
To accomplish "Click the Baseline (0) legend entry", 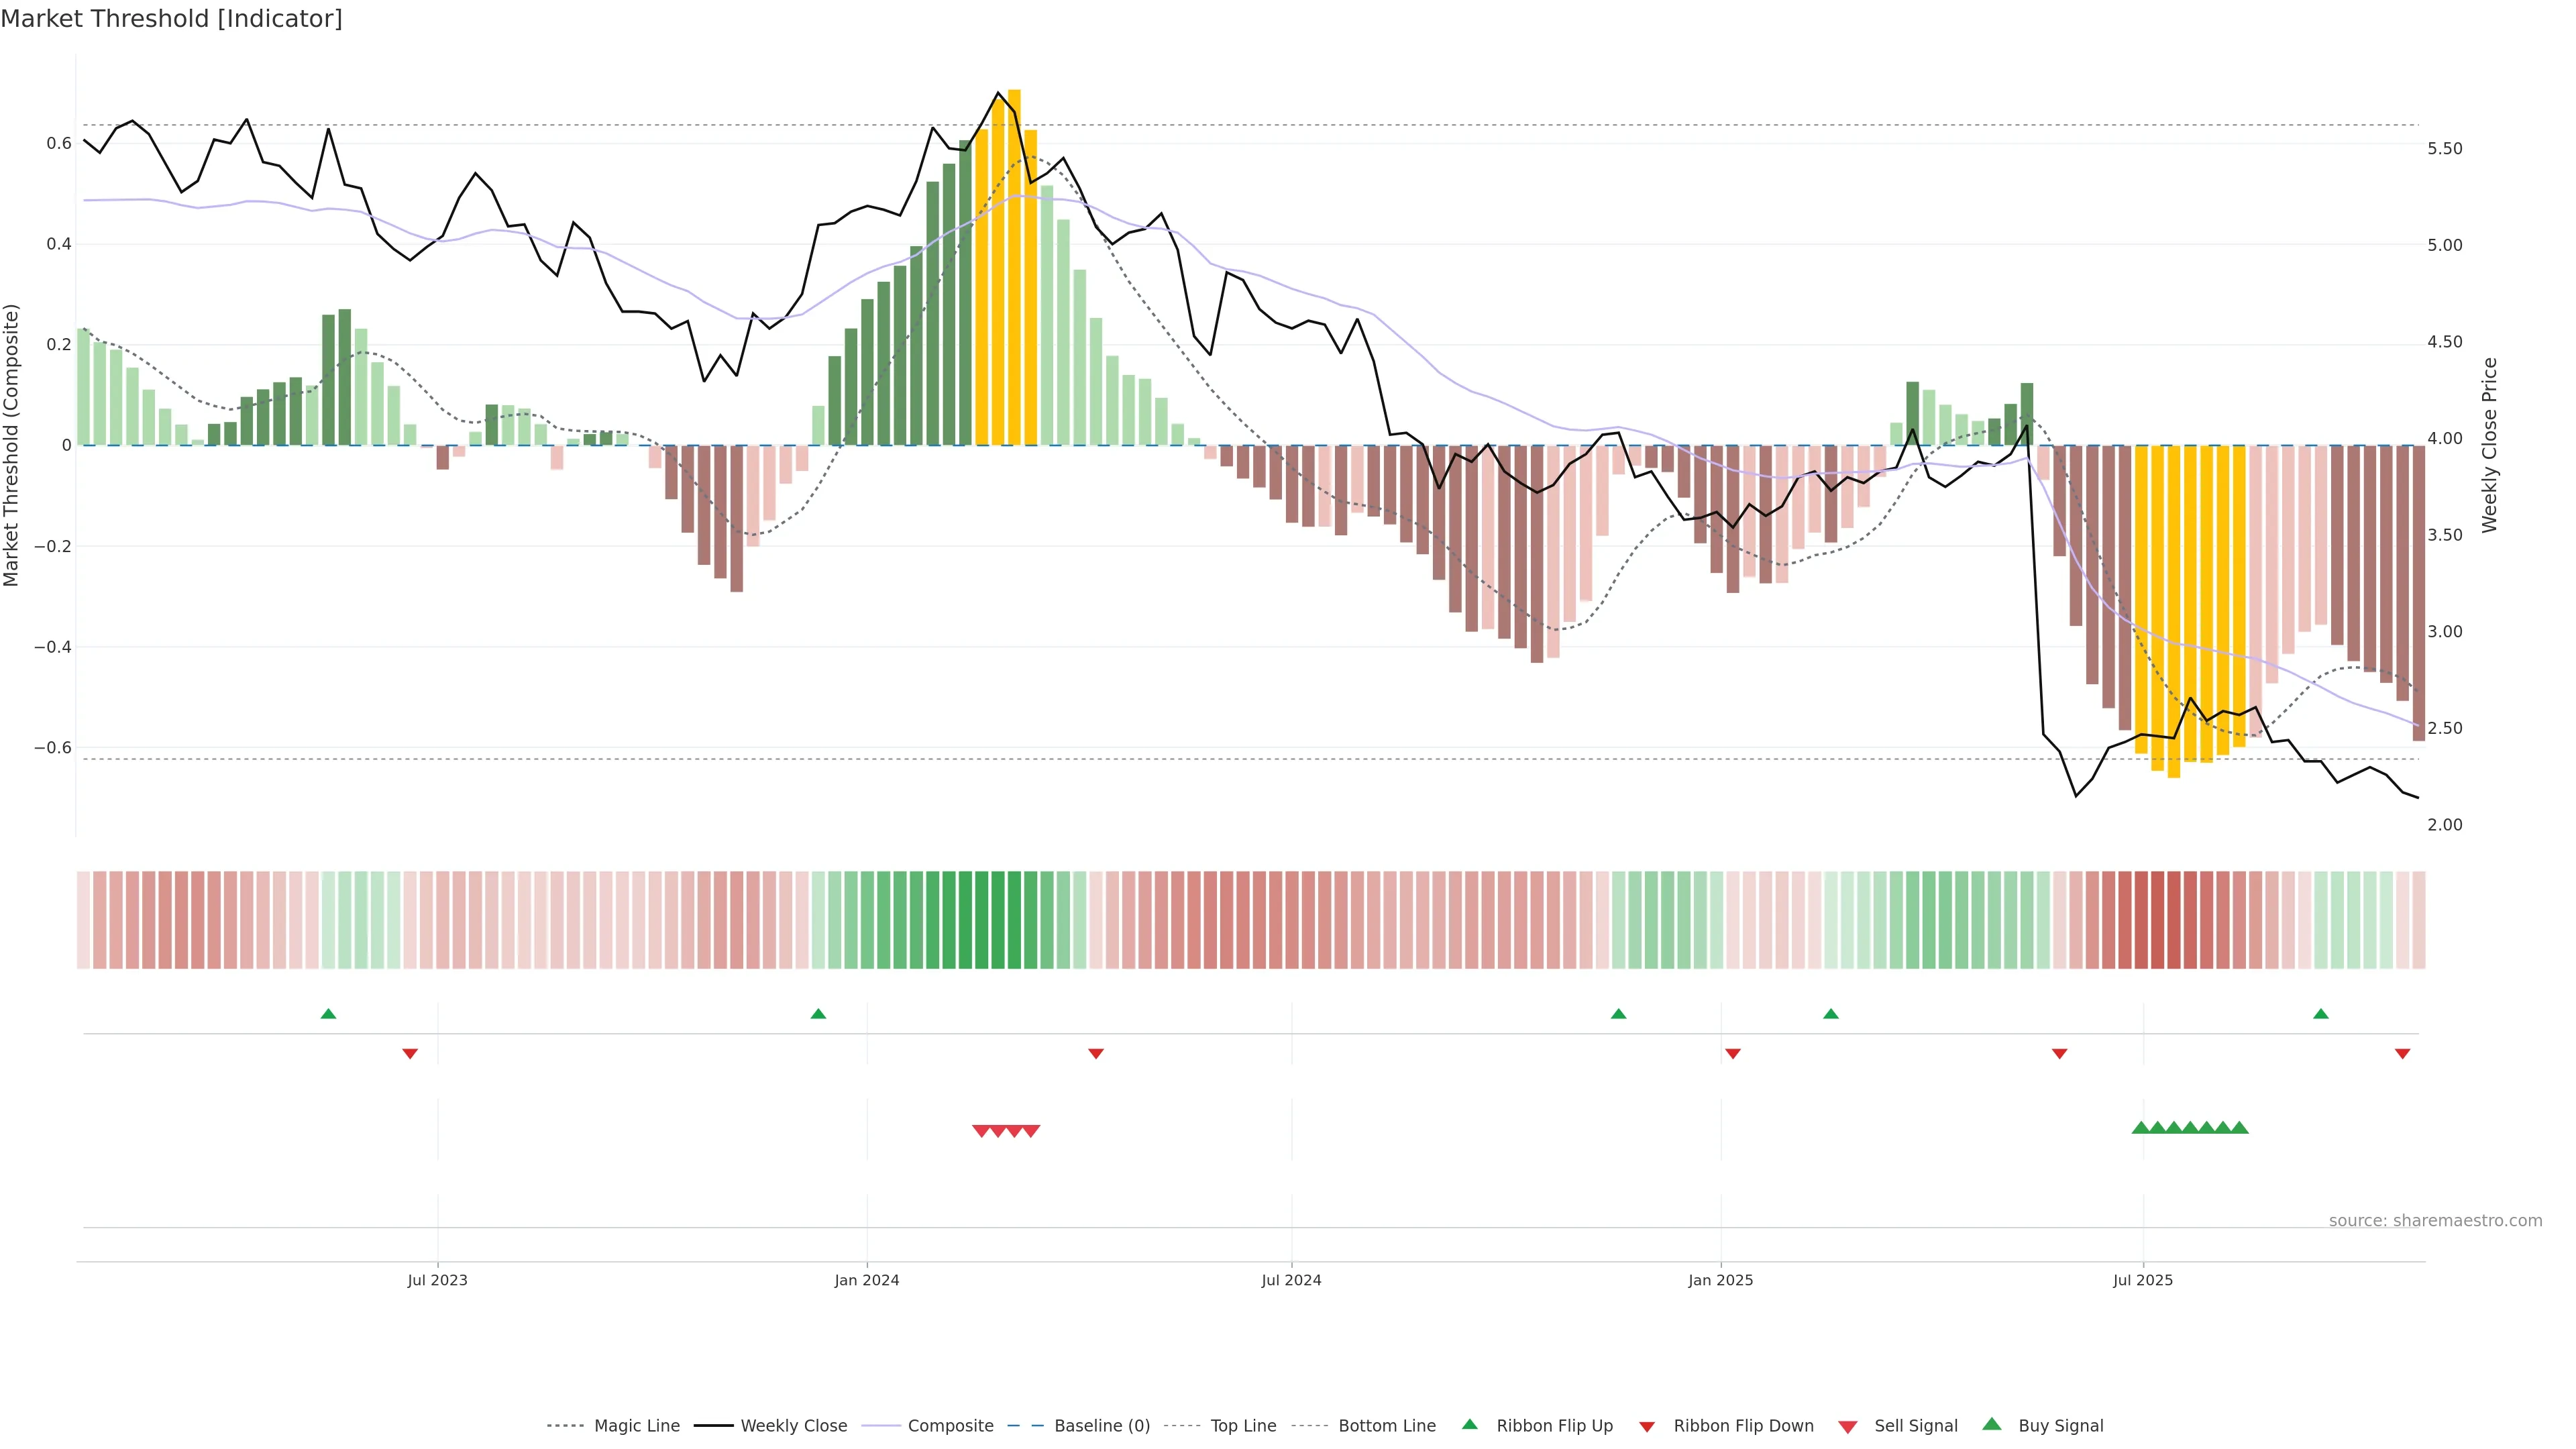I will coord(1101,1425).
